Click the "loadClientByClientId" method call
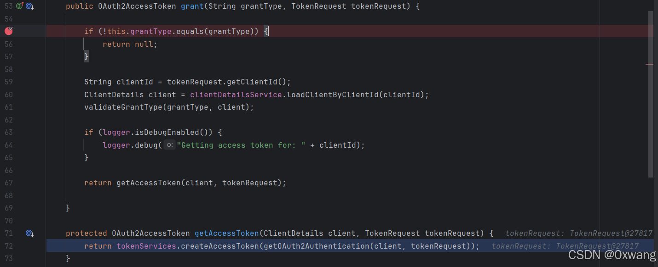658x267 pixels. 333,95
